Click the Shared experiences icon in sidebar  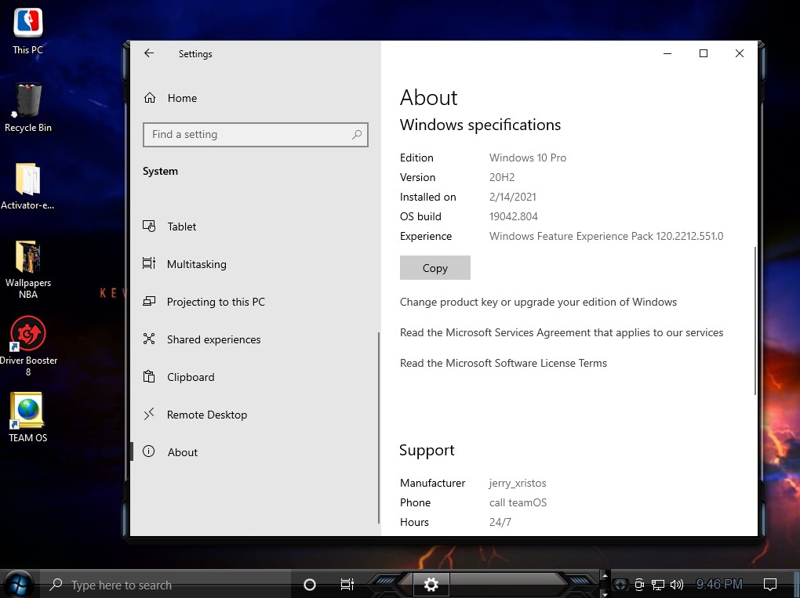point(149,339)
